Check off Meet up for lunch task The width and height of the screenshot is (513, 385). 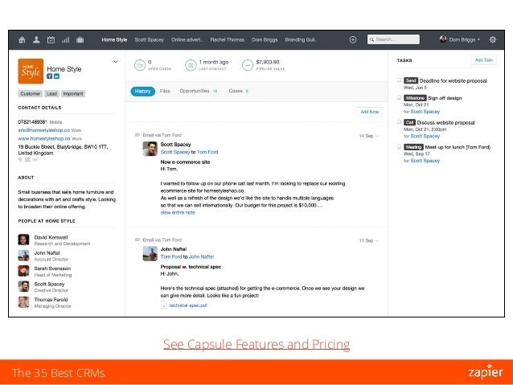point(399,146)
